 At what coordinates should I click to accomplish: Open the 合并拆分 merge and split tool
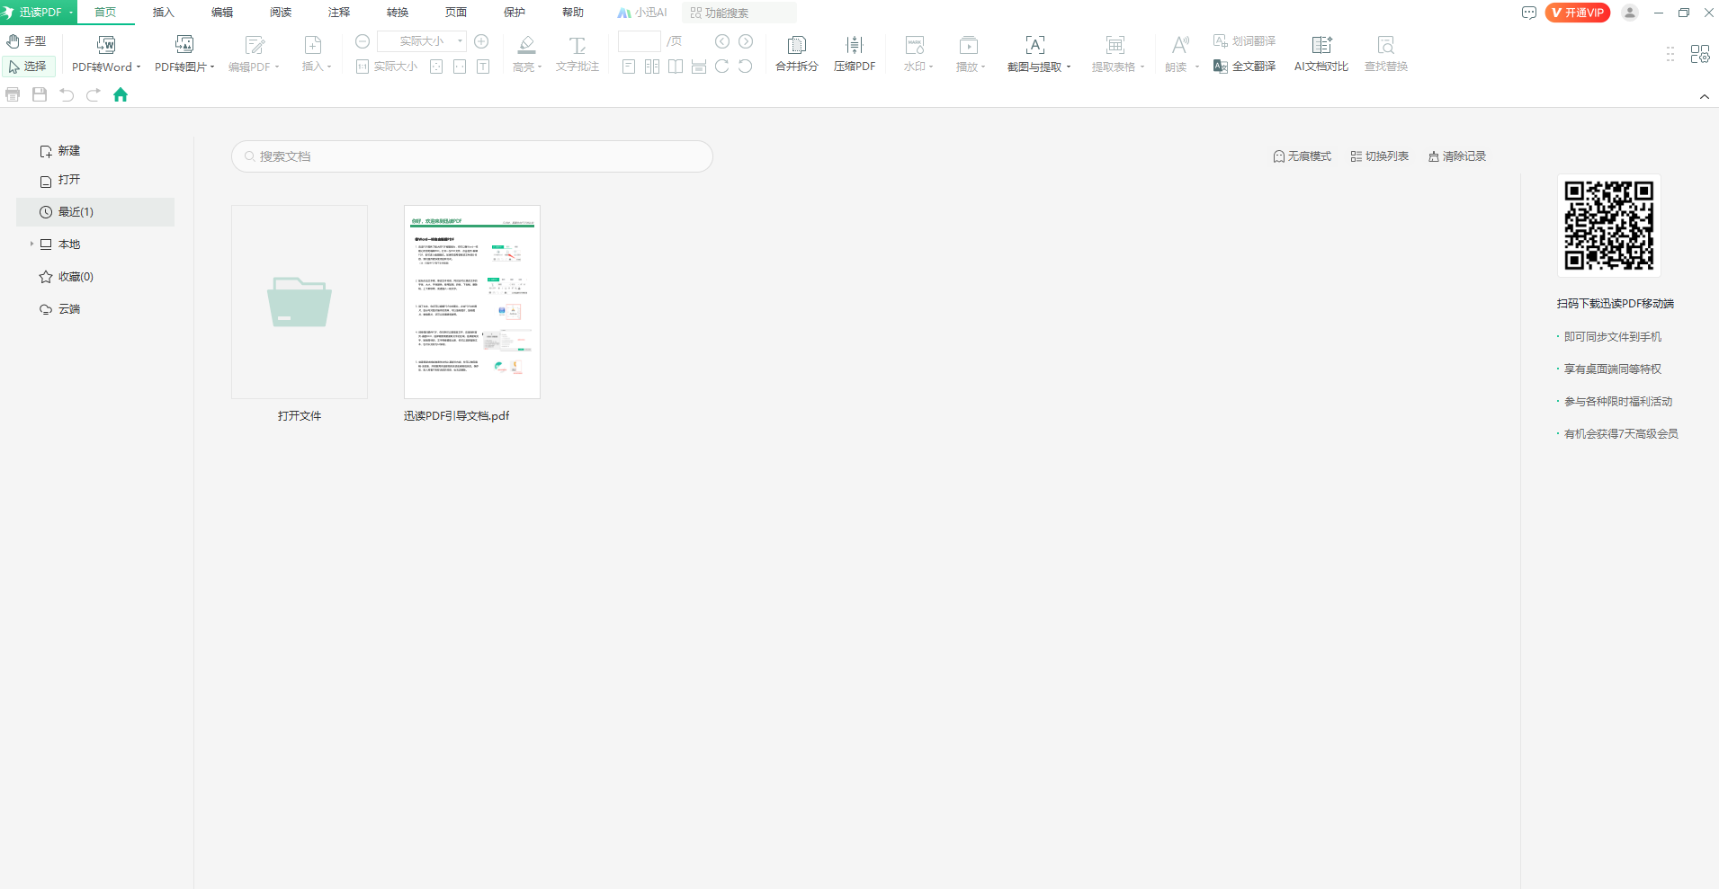tap(796, 45)
